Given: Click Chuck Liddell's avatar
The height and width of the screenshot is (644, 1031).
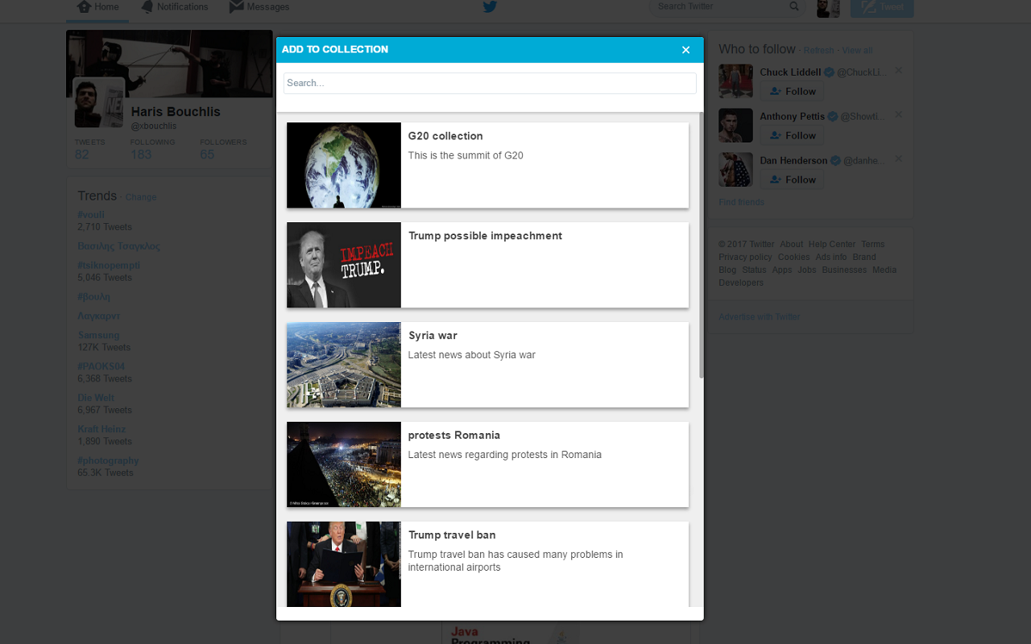Looking at the screenshot, I should point(735,81).
